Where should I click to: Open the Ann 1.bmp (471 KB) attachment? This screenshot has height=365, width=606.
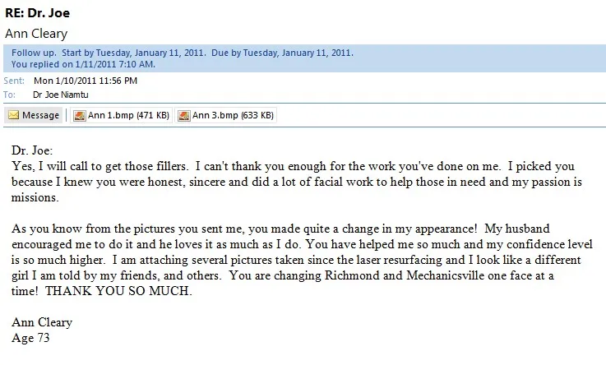(122, 115)
